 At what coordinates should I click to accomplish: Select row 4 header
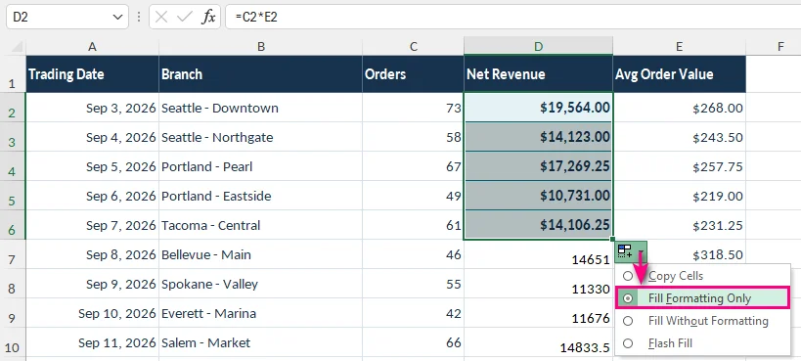coord(13,166)
